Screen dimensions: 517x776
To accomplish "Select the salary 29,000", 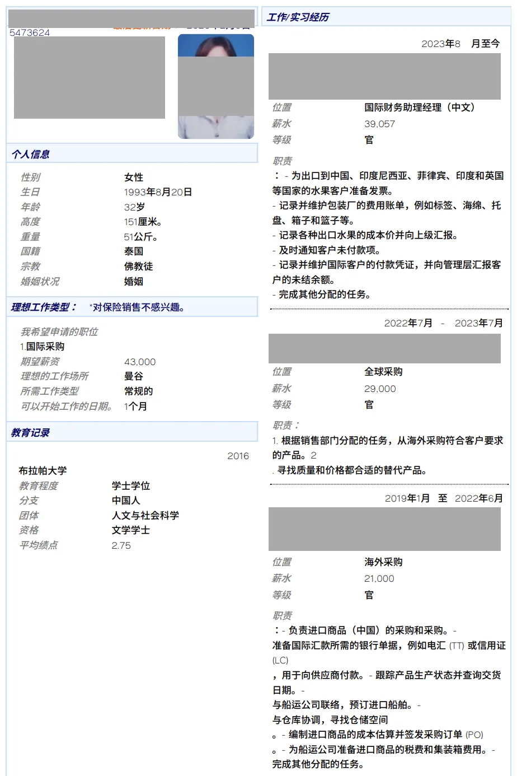I will (380, 389).
